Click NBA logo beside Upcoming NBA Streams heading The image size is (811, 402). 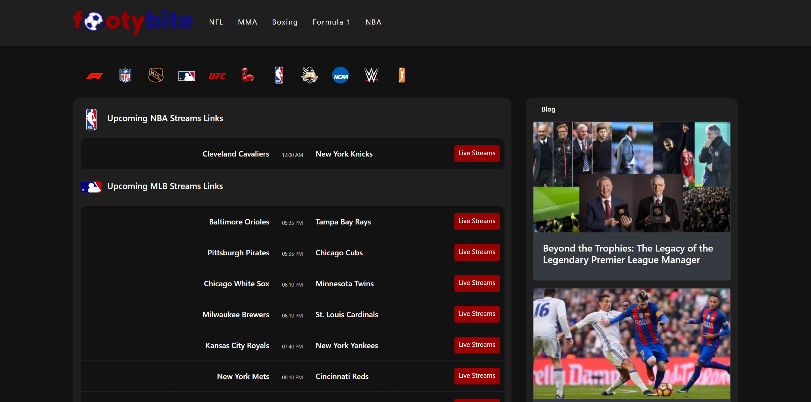coord(91,120)
